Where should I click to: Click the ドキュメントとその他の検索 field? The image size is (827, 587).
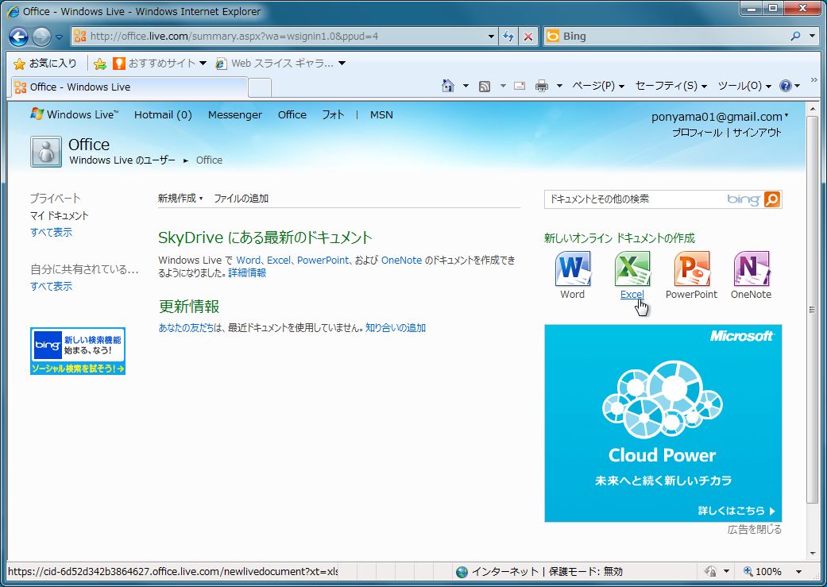(x=636, y=199)
